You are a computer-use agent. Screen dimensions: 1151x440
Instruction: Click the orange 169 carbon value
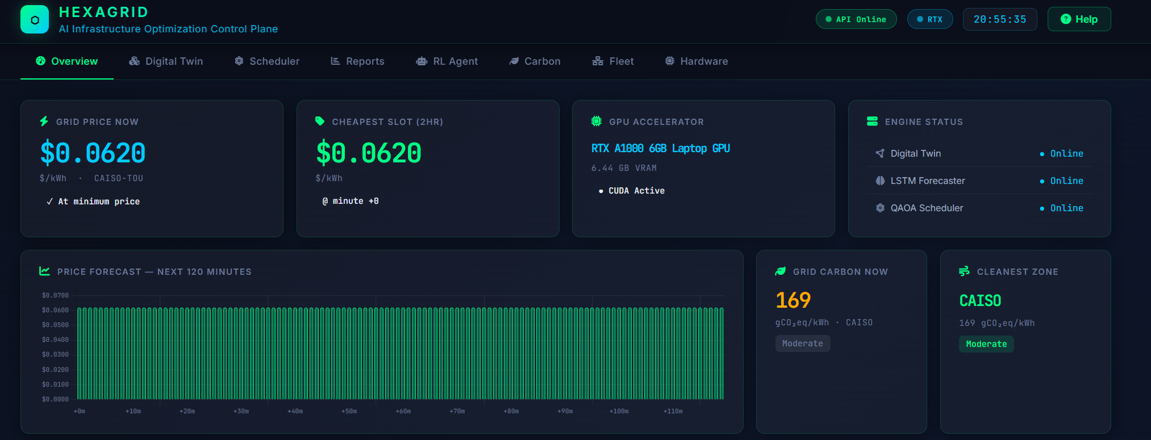click(x=793, y=300)
